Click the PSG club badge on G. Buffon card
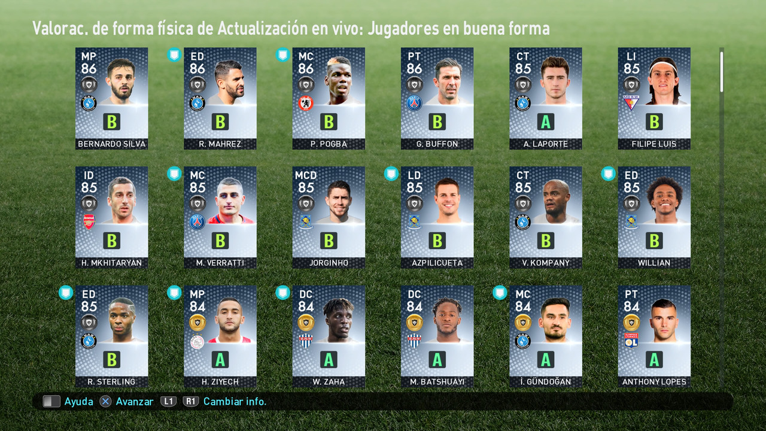The width and height of the screenshot is (766, 431). (414, 103)
